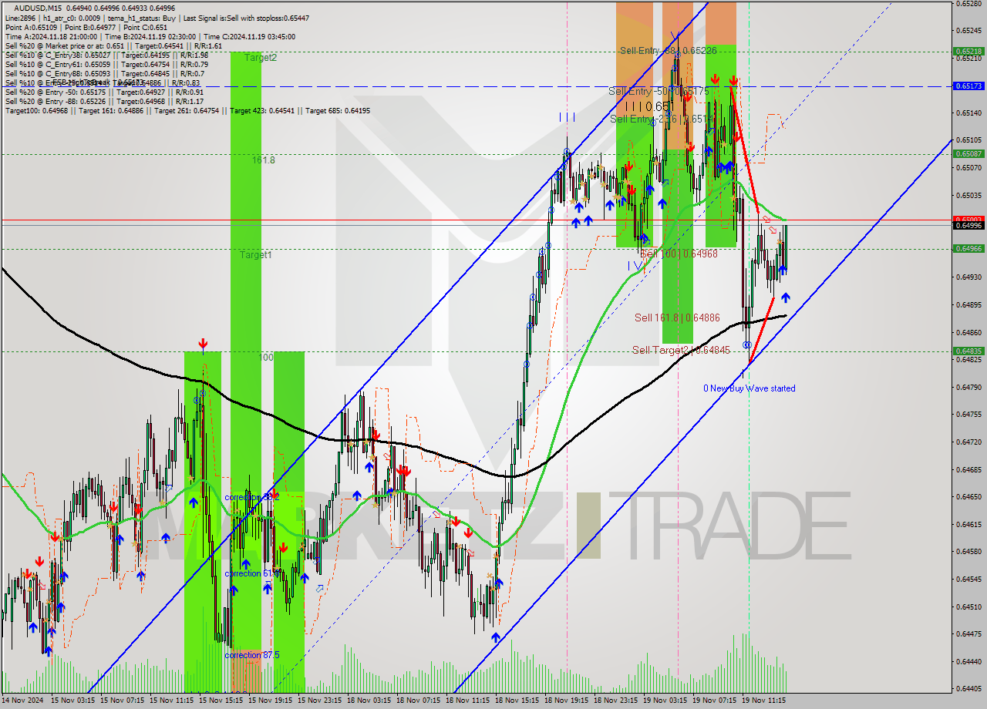
Task: Click the '15 Nov 23:15' time label
Action: click(318, 701)
